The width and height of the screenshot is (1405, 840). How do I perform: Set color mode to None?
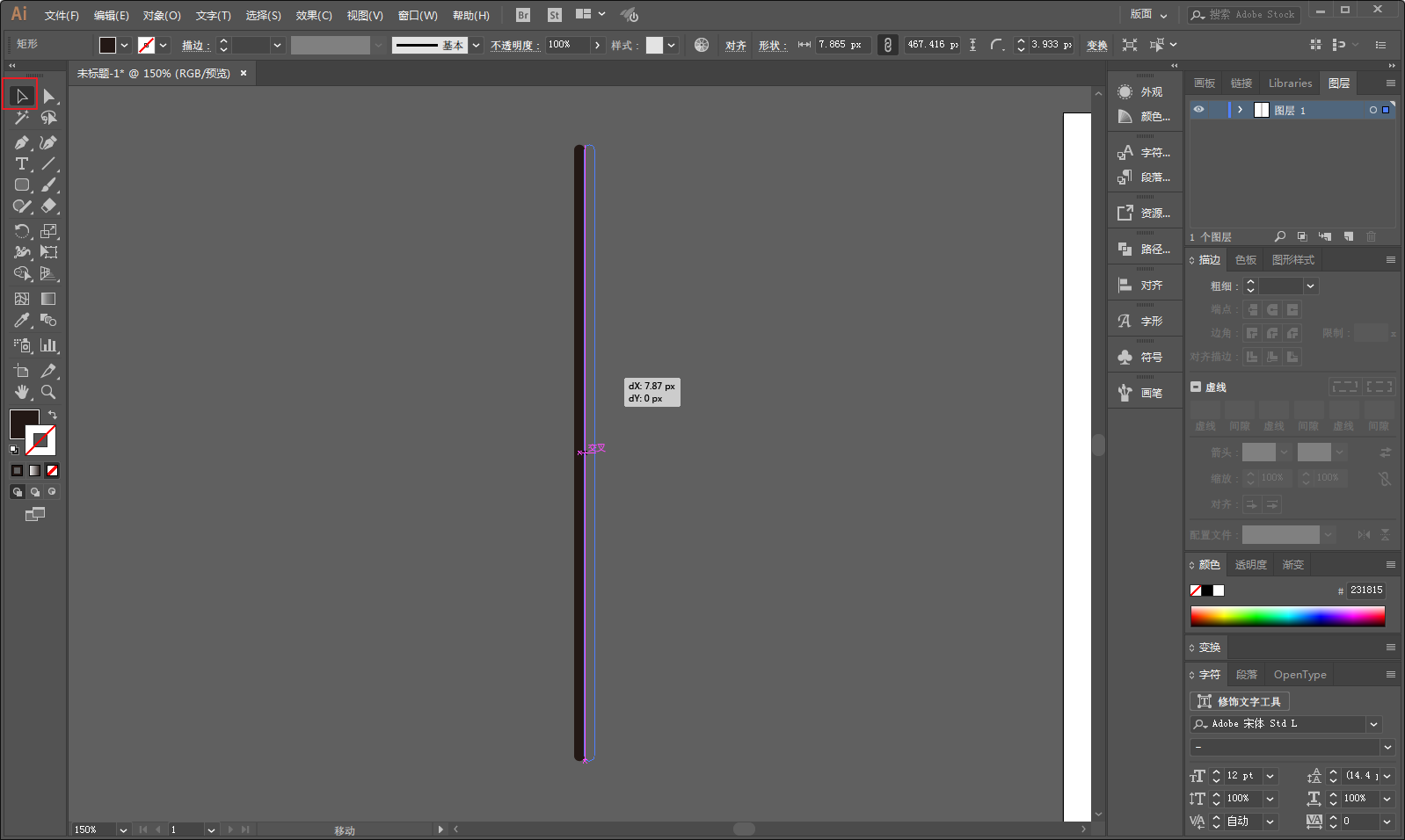pyautogui.click(x=53, y=471)
